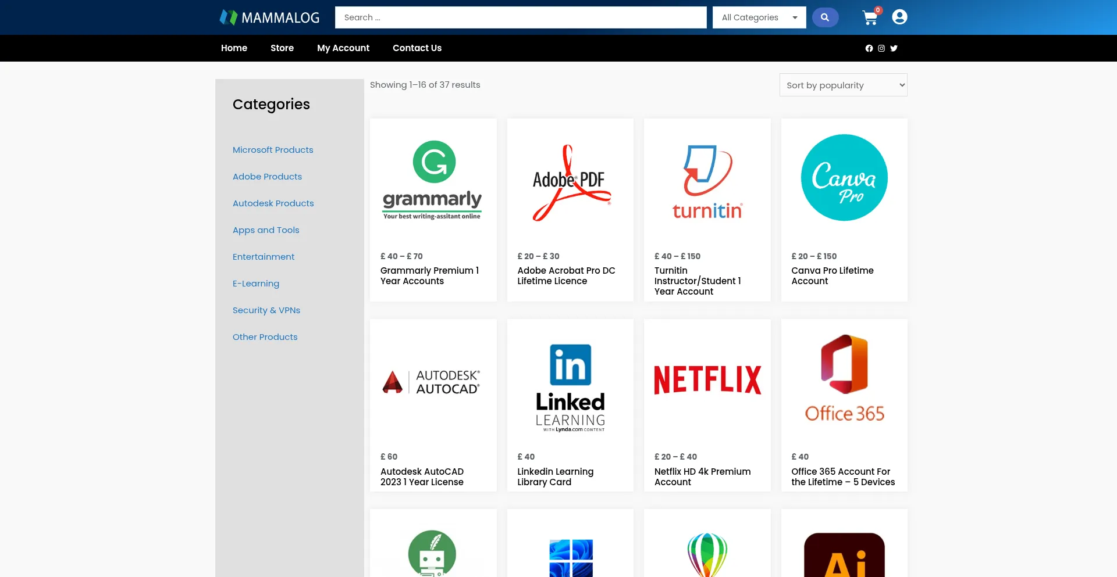The width and height of the screenshot is (1117, 577).
Task: Go to the Store menu item
Action: click(282, 48)
